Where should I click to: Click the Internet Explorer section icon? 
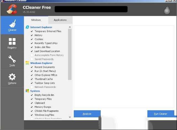click(27, 27)
